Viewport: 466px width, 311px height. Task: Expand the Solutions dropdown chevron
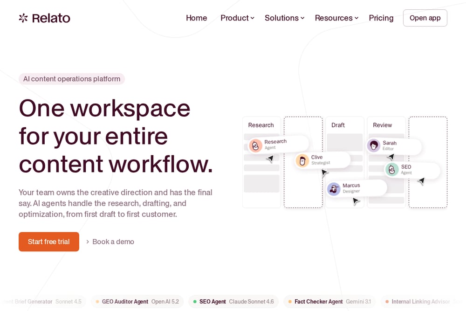point(302,18)
